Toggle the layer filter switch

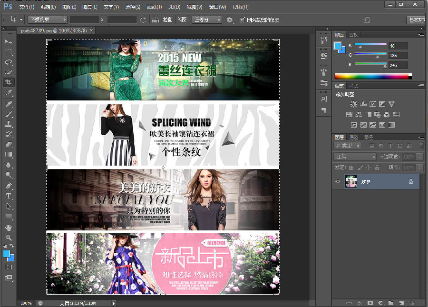421,146
